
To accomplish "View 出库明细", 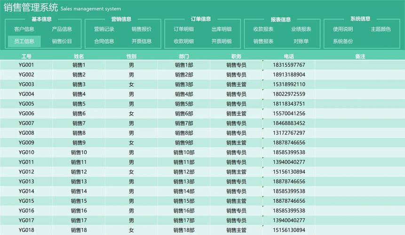I will pyautogui.click(x=222, y=29).
